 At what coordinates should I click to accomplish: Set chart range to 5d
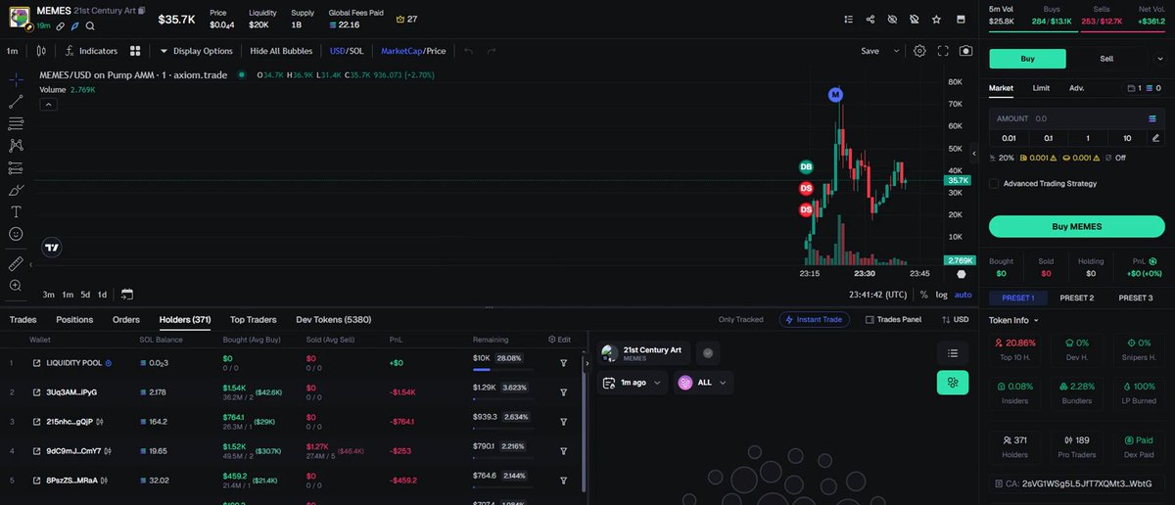coord(85,294)
